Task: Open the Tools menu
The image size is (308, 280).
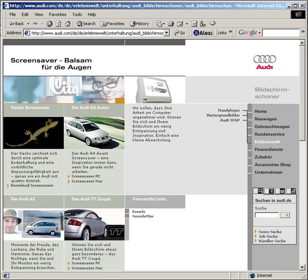Action: [x=77, y=14]
